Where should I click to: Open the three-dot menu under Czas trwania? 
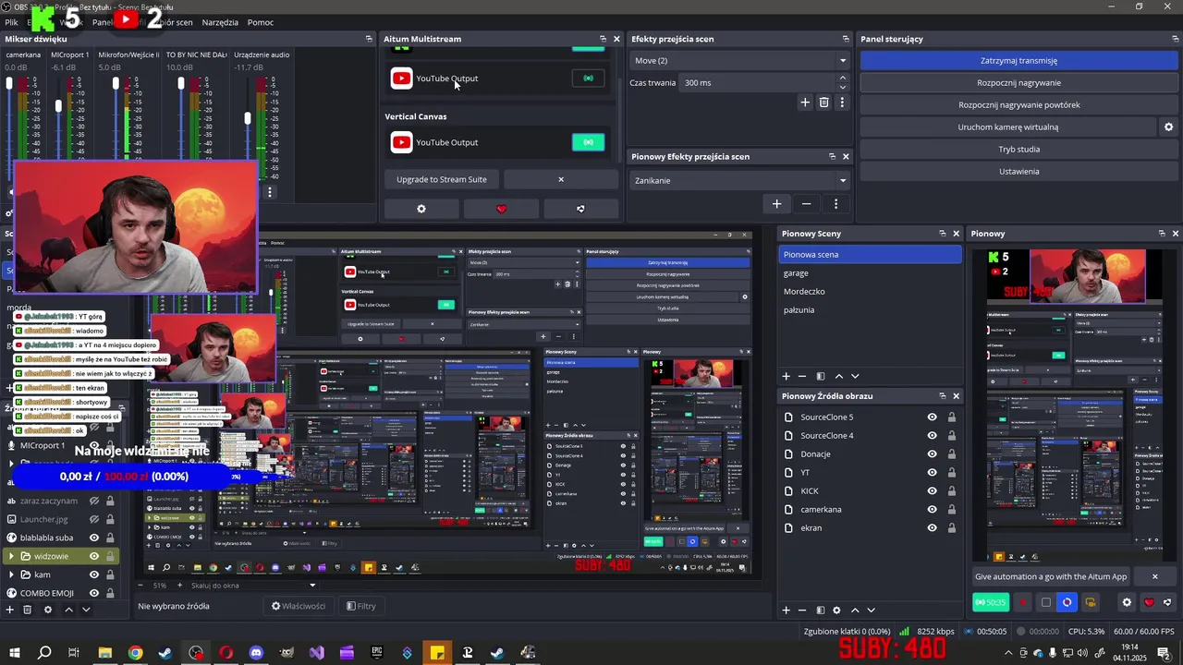pyautogui.click(x=841, y=103)
